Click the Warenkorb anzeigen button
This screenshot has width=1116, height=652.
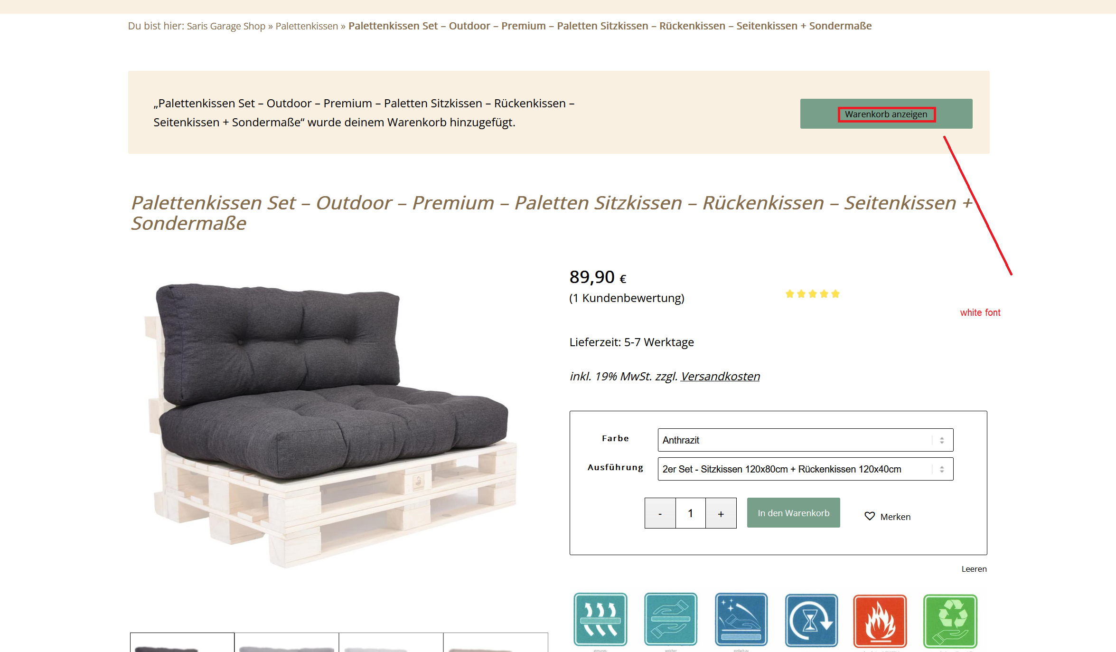click(886, 114)
